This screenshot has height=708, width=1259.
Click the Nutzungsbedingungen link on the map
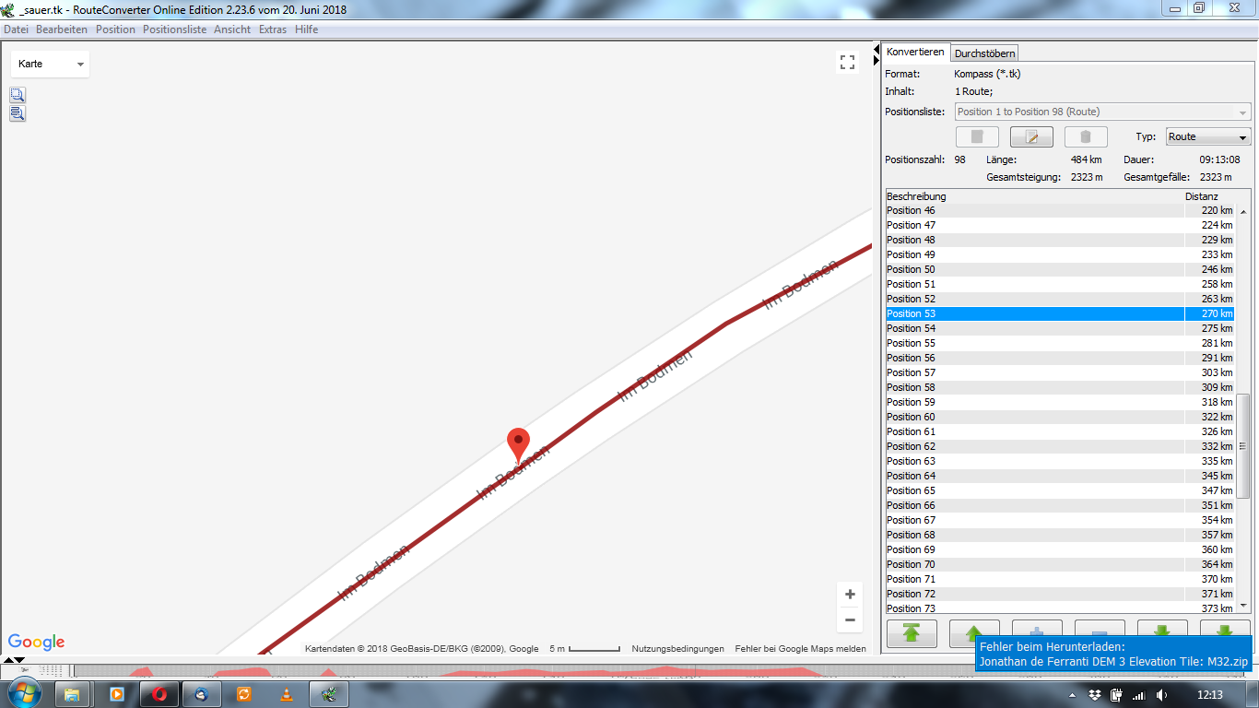point(677,649)
